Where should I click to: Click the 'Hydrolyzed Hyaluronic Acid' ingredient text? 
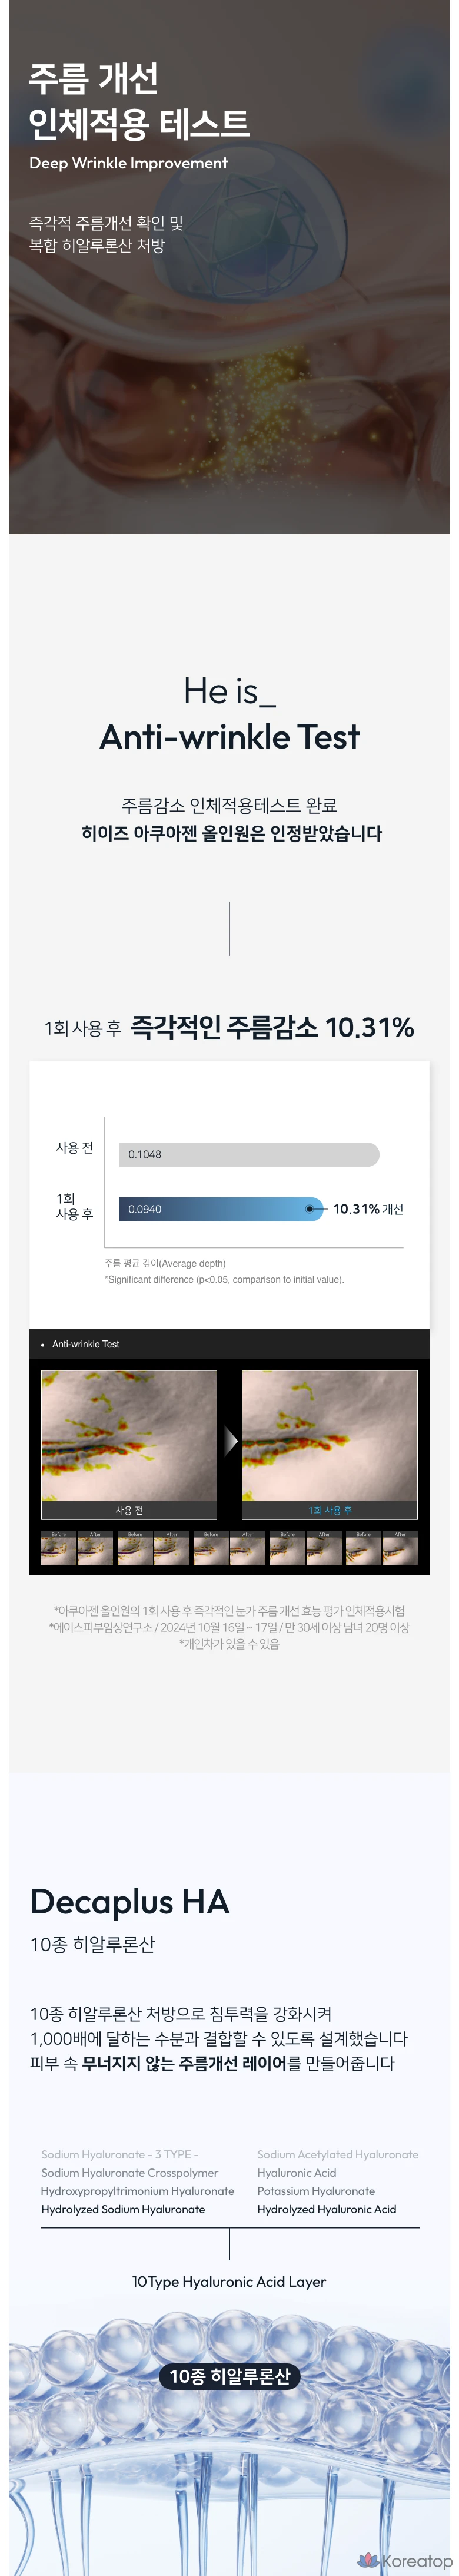[326, 2209]
